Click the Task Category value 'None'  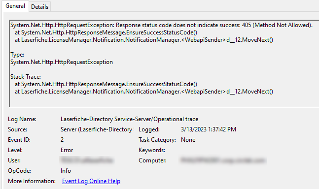pos(188,140)
